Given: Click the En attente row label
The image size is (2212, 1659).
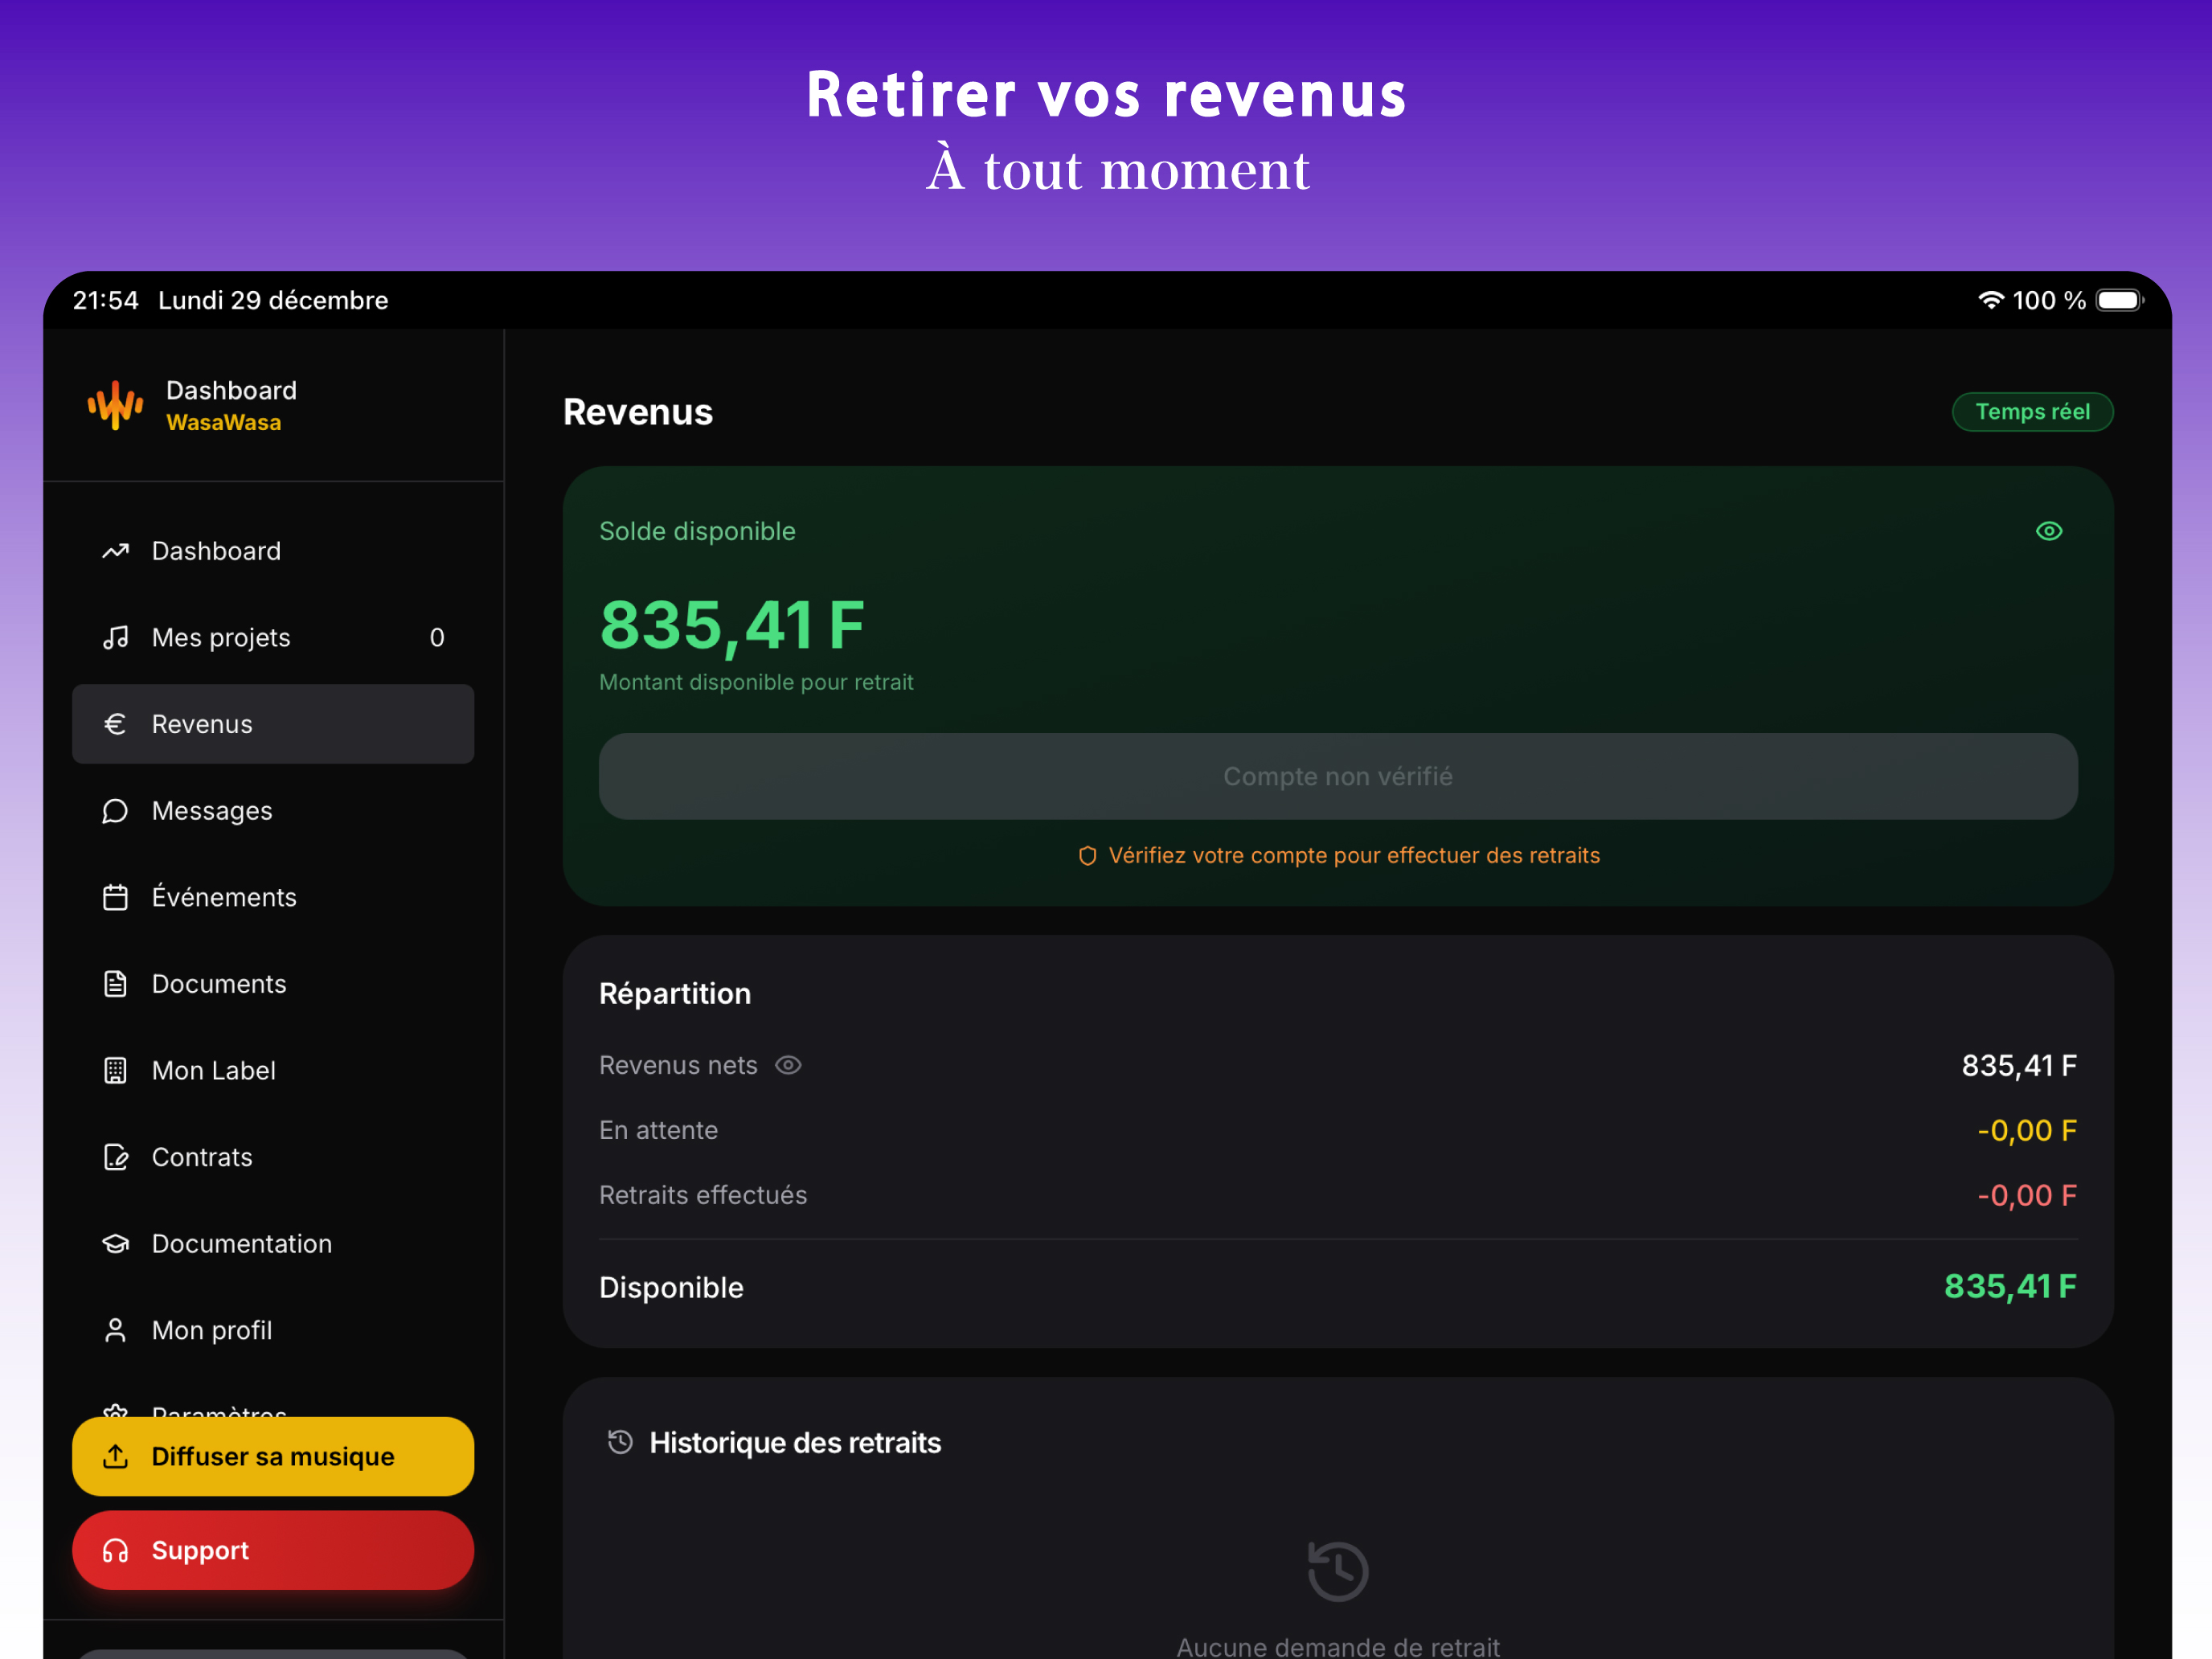Looking at the screenshot, I should click(x=658, y=1131).
